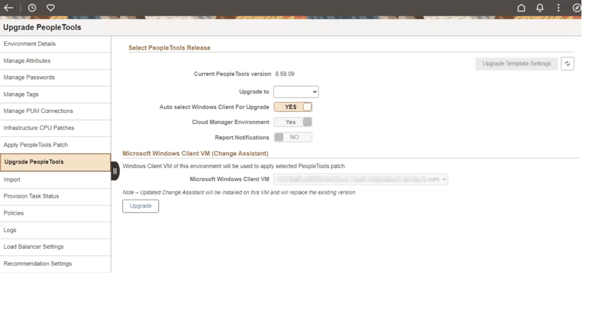This screenshot has width=595, height=334.
Task: Open Manage Attributes in the sidebar
Action: [56, 61]
